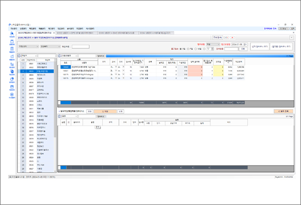301x205 pixels.
Task: Open the unit cell dropdown in row 100020
Action: (x=123, y=67)
